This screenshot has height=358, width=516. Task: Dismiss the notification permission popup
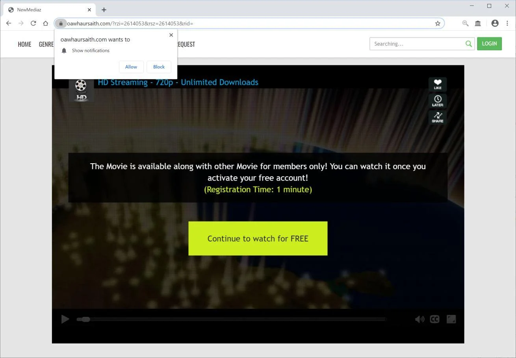[x=171, y=35]
